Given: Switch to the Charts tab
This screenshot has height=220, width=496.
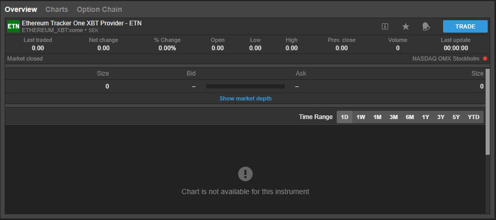Looking at the screenshot, I should 57,9.
